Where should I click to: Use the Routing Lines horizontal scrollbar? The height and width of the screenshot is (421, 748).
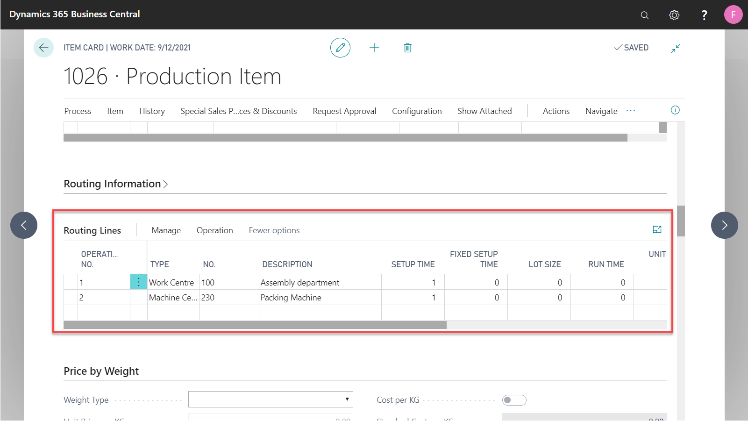[255, 325]
